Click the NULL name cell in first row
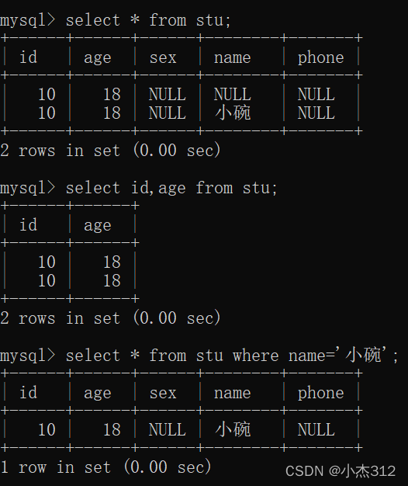The image size is (408, 486). (233, 94)
